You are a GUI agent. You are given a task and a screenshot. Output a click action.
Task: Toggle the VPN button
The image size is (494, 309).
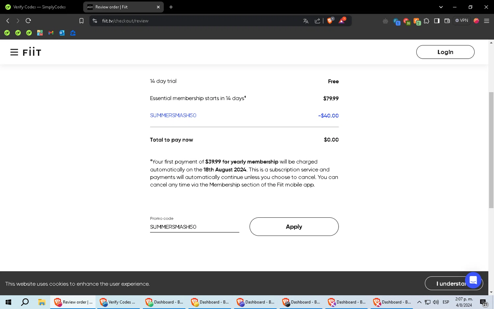click(462, 20)
